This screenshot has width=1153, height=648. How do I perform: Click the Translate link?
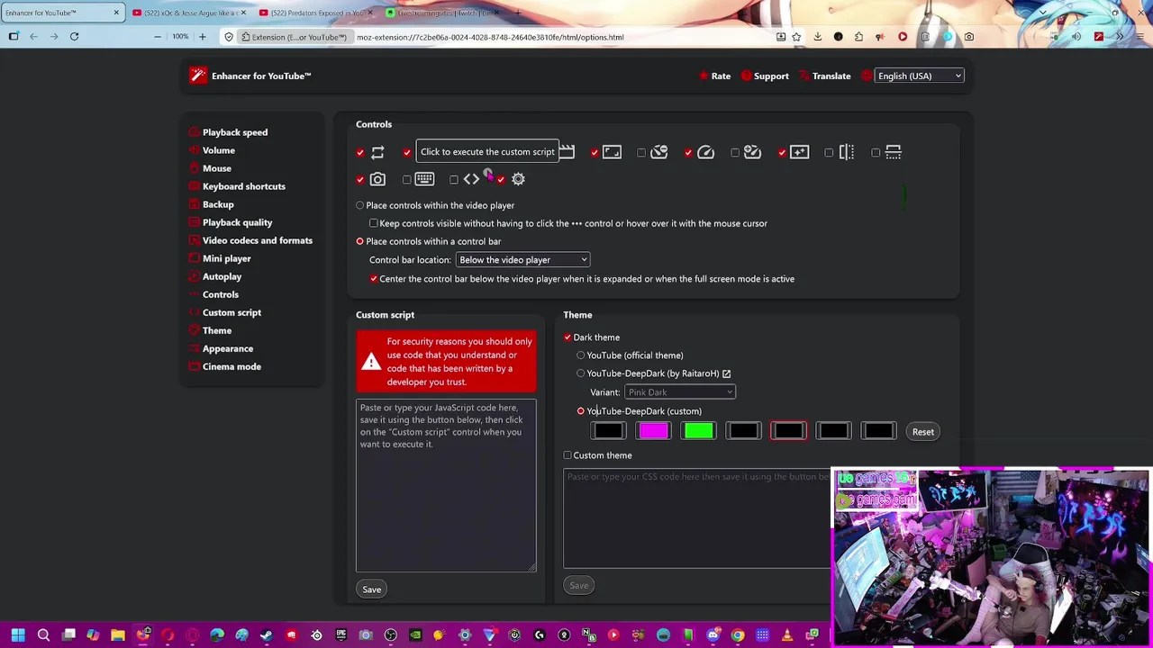coord(824,76)
